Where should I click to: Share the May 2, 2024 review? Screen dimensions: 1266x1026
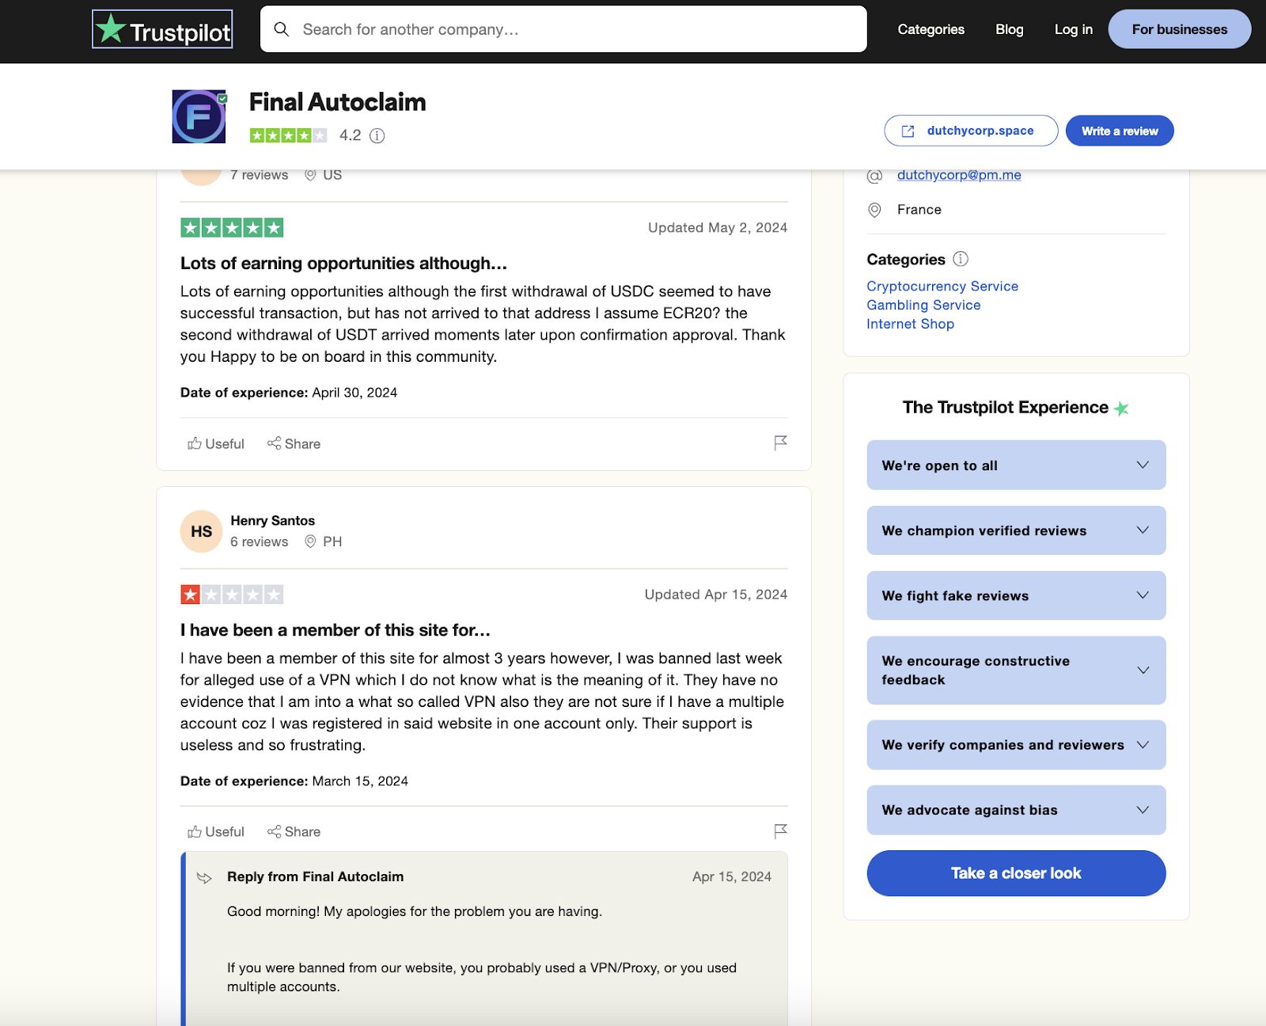[294, 443]
